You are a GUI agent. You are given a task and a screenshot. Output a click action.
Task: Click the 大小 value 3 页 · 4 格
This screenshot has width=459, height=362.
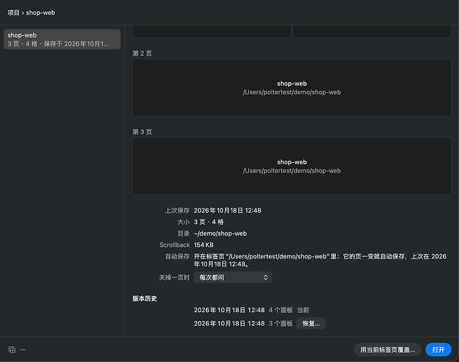[x=209, y=222]
